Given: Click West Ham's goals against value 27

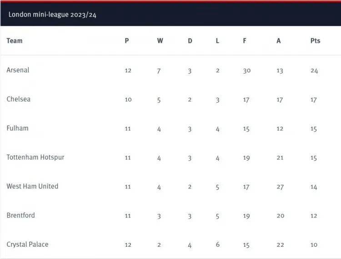Looking at the screenshot, I should (x=280, y=187).
